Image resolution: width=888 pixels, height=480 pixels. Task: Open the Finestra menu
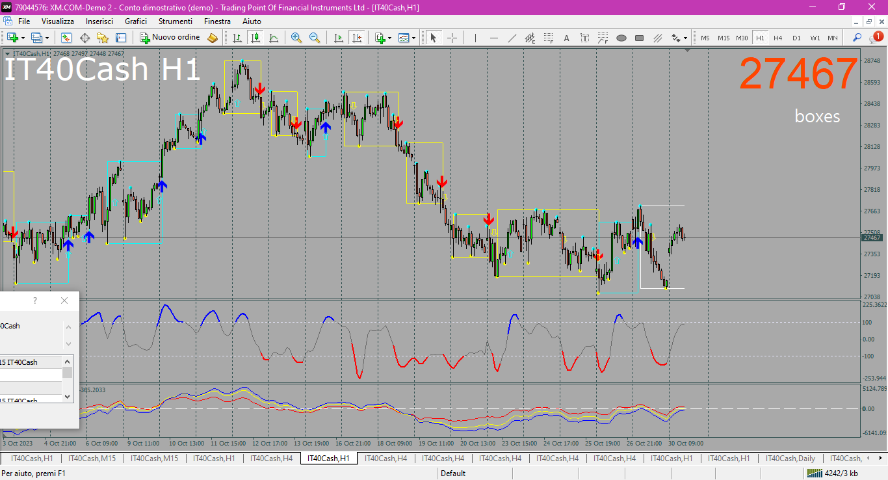pos(217,21)
